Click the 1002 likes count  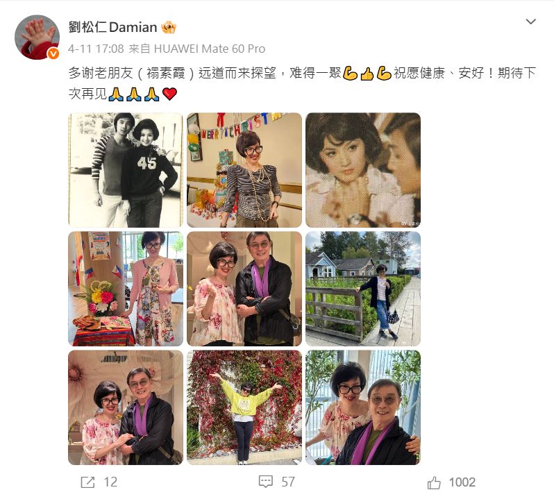[x=462, y=482]
